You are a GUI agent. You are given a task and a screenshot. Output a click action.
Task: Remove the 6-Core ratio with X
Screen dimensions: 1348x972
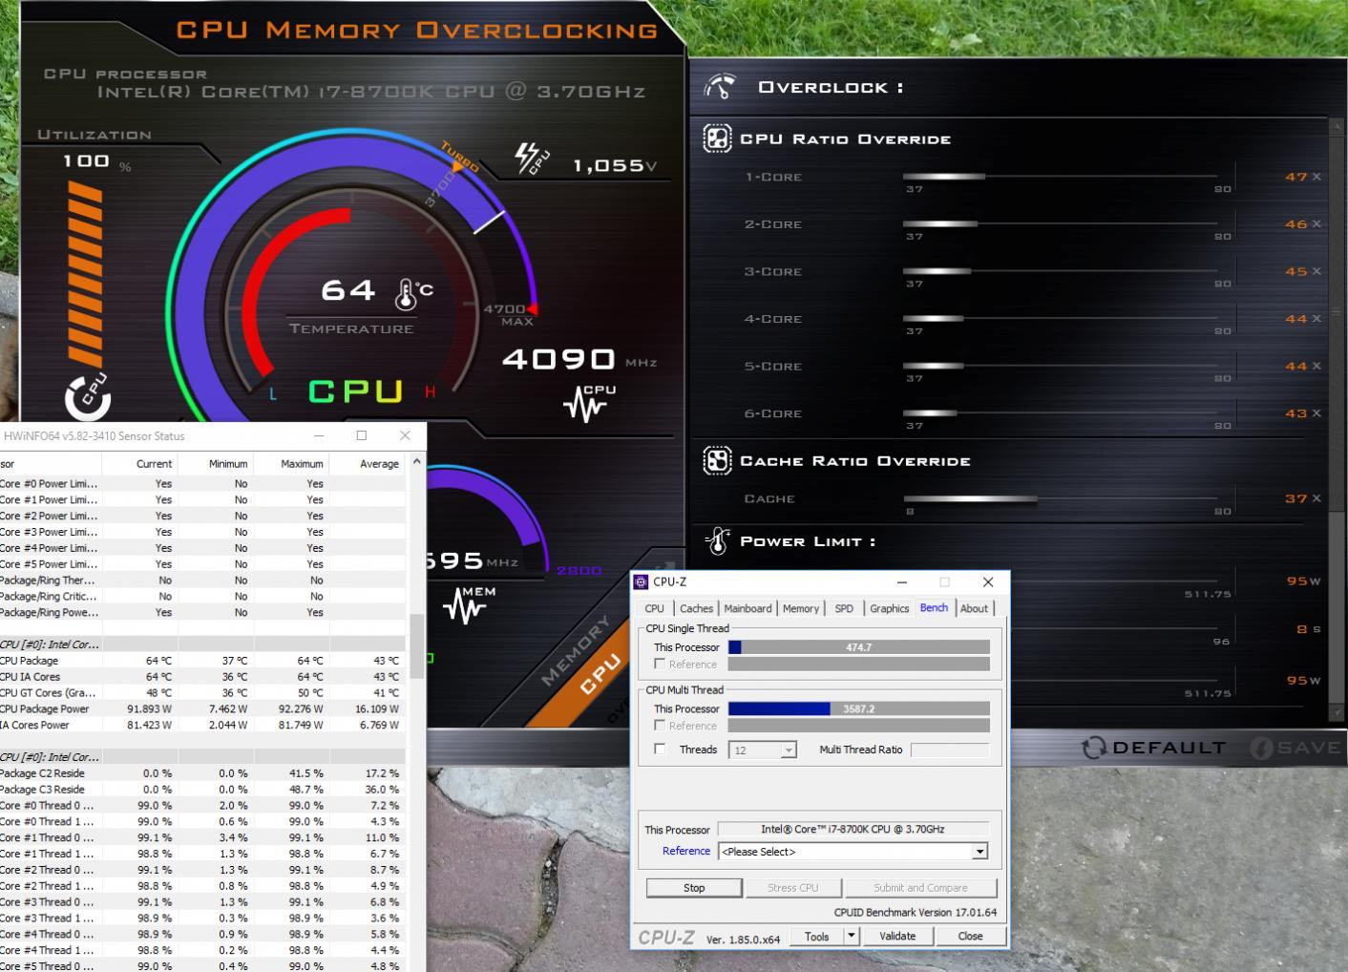[x=1316, y=413]
